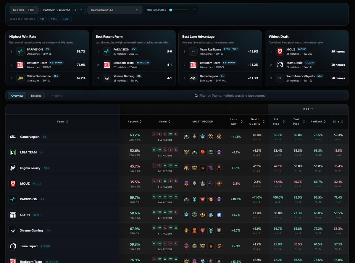Toggle the 7.41b selected patch chip

click(66, 19)
